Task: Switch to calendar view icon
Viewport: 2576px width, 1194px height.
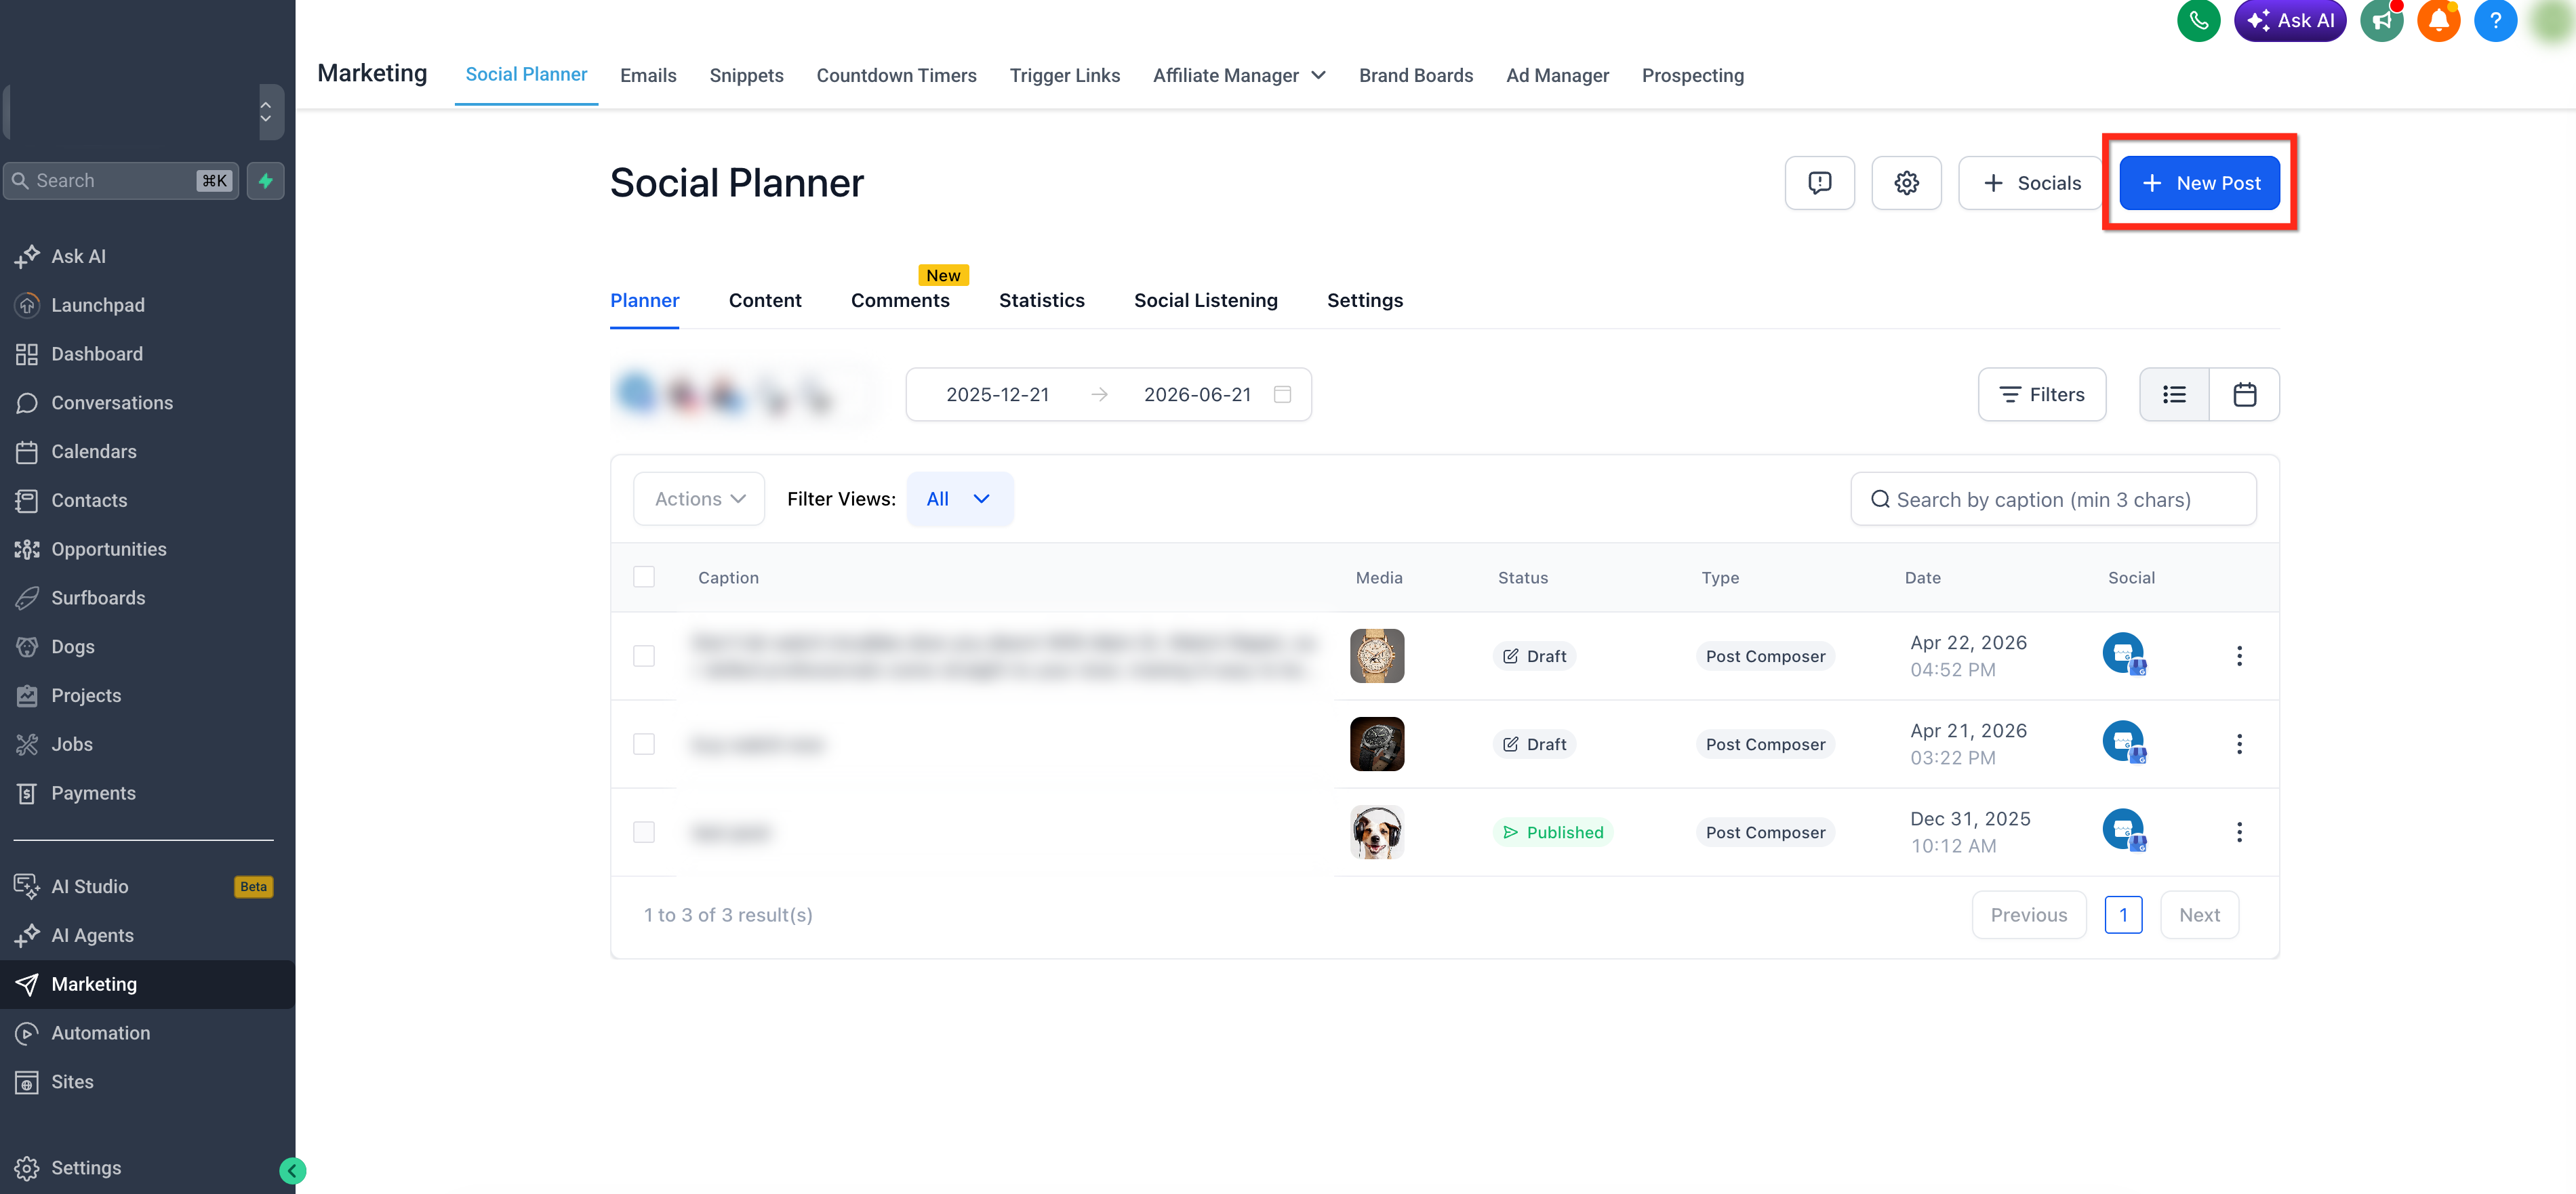Action: 2244,394
